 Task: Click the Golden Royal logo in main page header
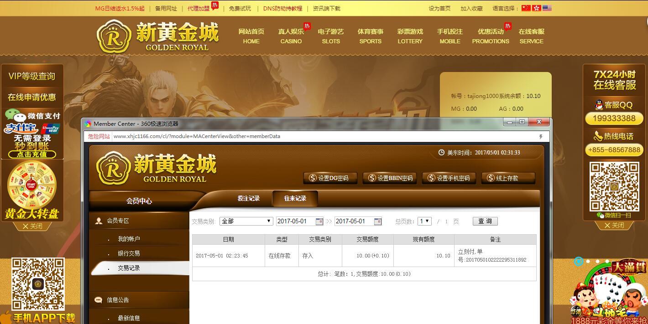click(158, 36)
